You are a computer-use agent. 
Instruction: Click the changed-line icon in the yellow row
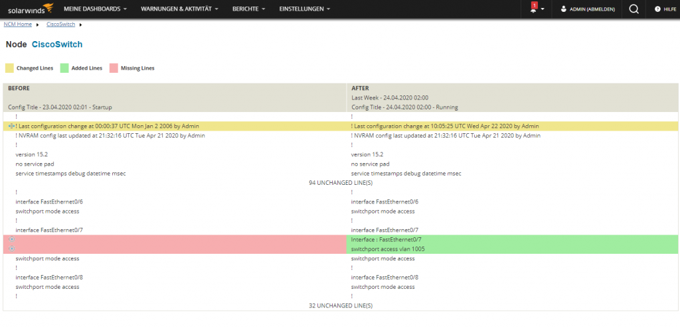[11, 126]
